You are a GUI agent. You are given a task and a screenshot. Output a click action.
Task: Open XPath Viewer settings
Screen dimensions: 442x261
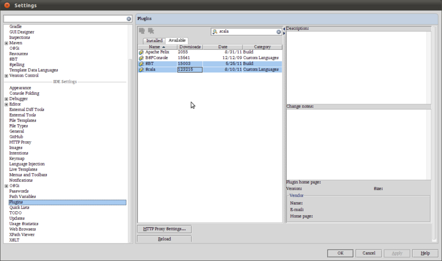click(22, 235)
